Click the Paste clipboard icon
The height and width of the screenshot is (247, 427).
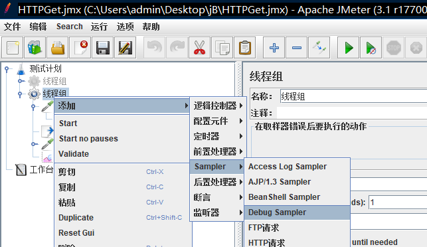pyautogui.click(x=245, y=48)
